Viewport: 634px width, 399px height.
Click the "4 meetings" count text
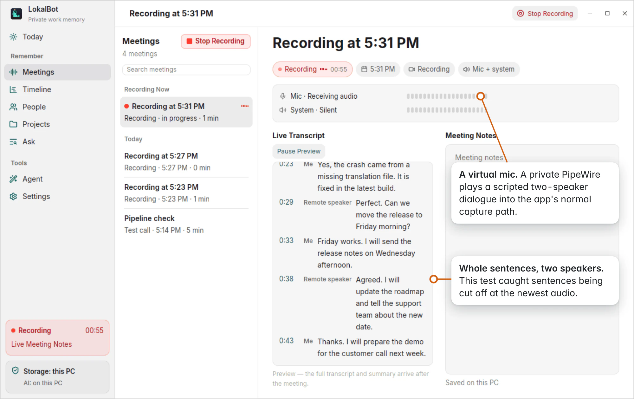(140, 54)
